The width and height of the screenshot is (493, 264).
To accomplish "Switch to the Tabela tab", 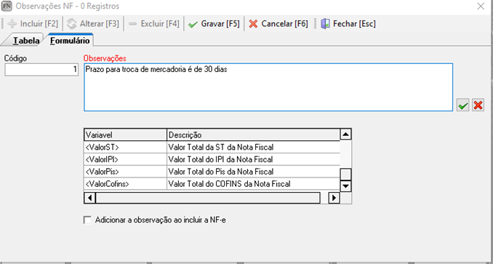I will click(x=25, y=41).
